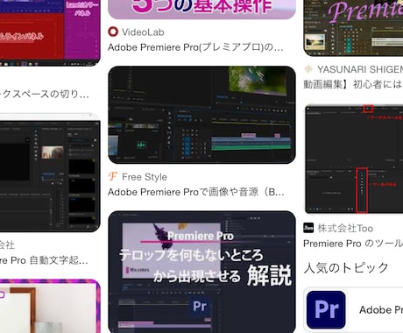The width and height of the screenshot is (403, 333).
Task: Click the VideoLab site name
Action: point(143,32)
